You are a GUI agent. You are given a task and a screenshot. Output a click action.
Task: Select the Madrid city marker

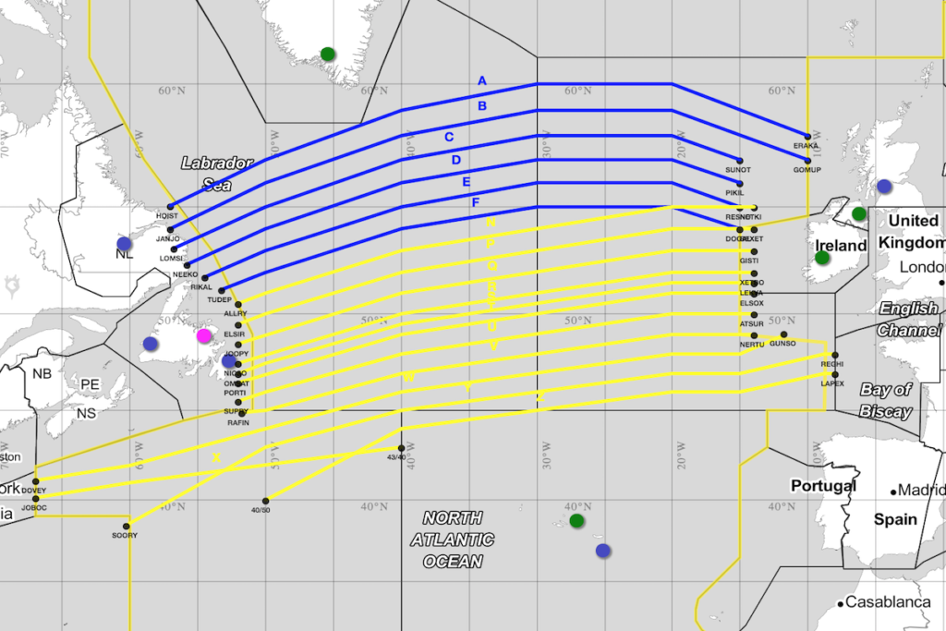894,491
